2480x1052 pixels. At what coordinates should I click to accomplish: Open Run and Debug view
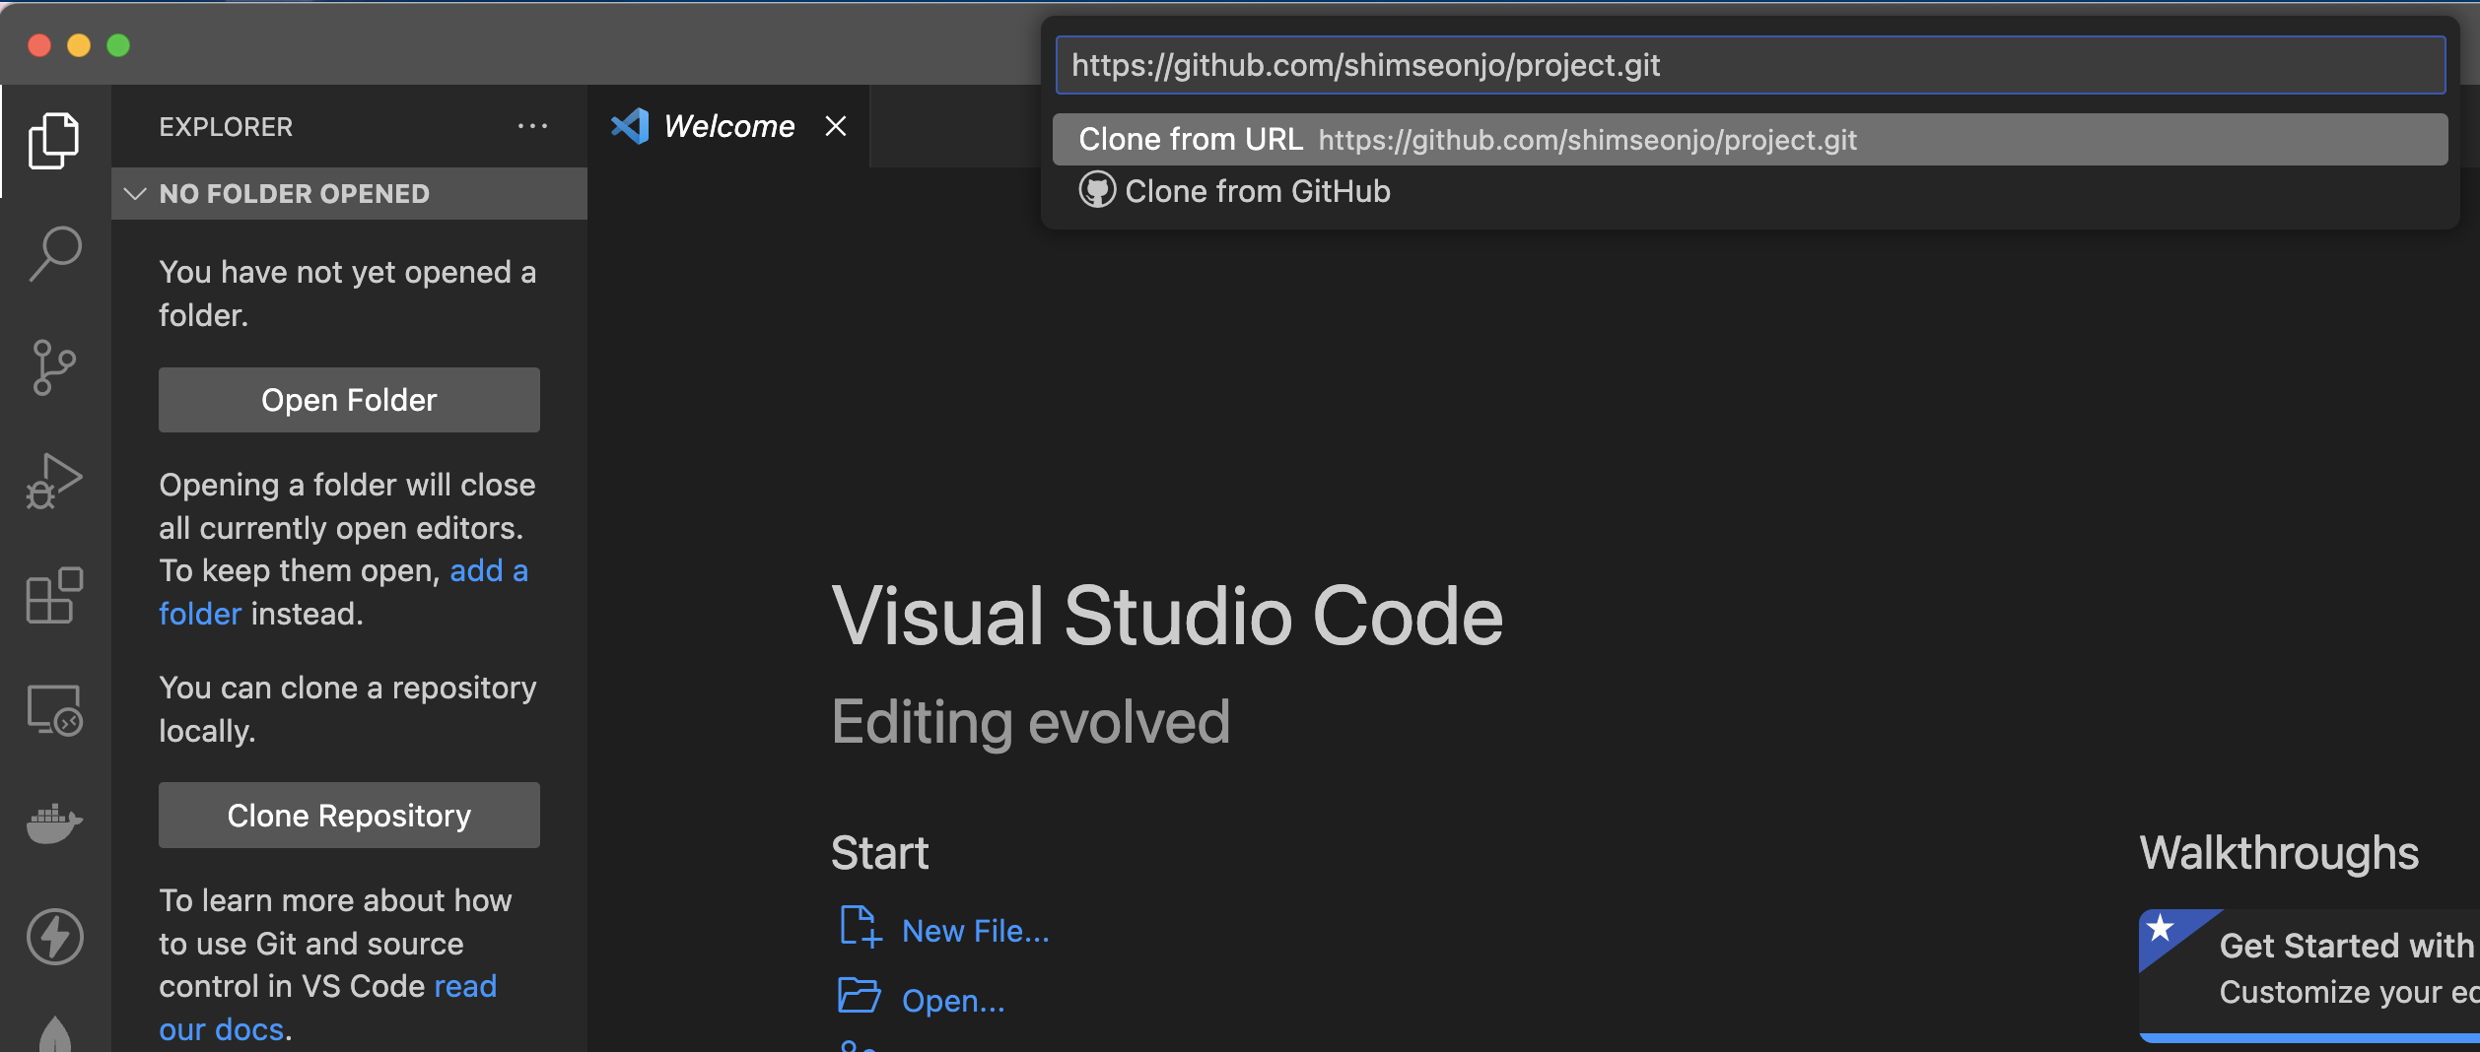(54, 482)
